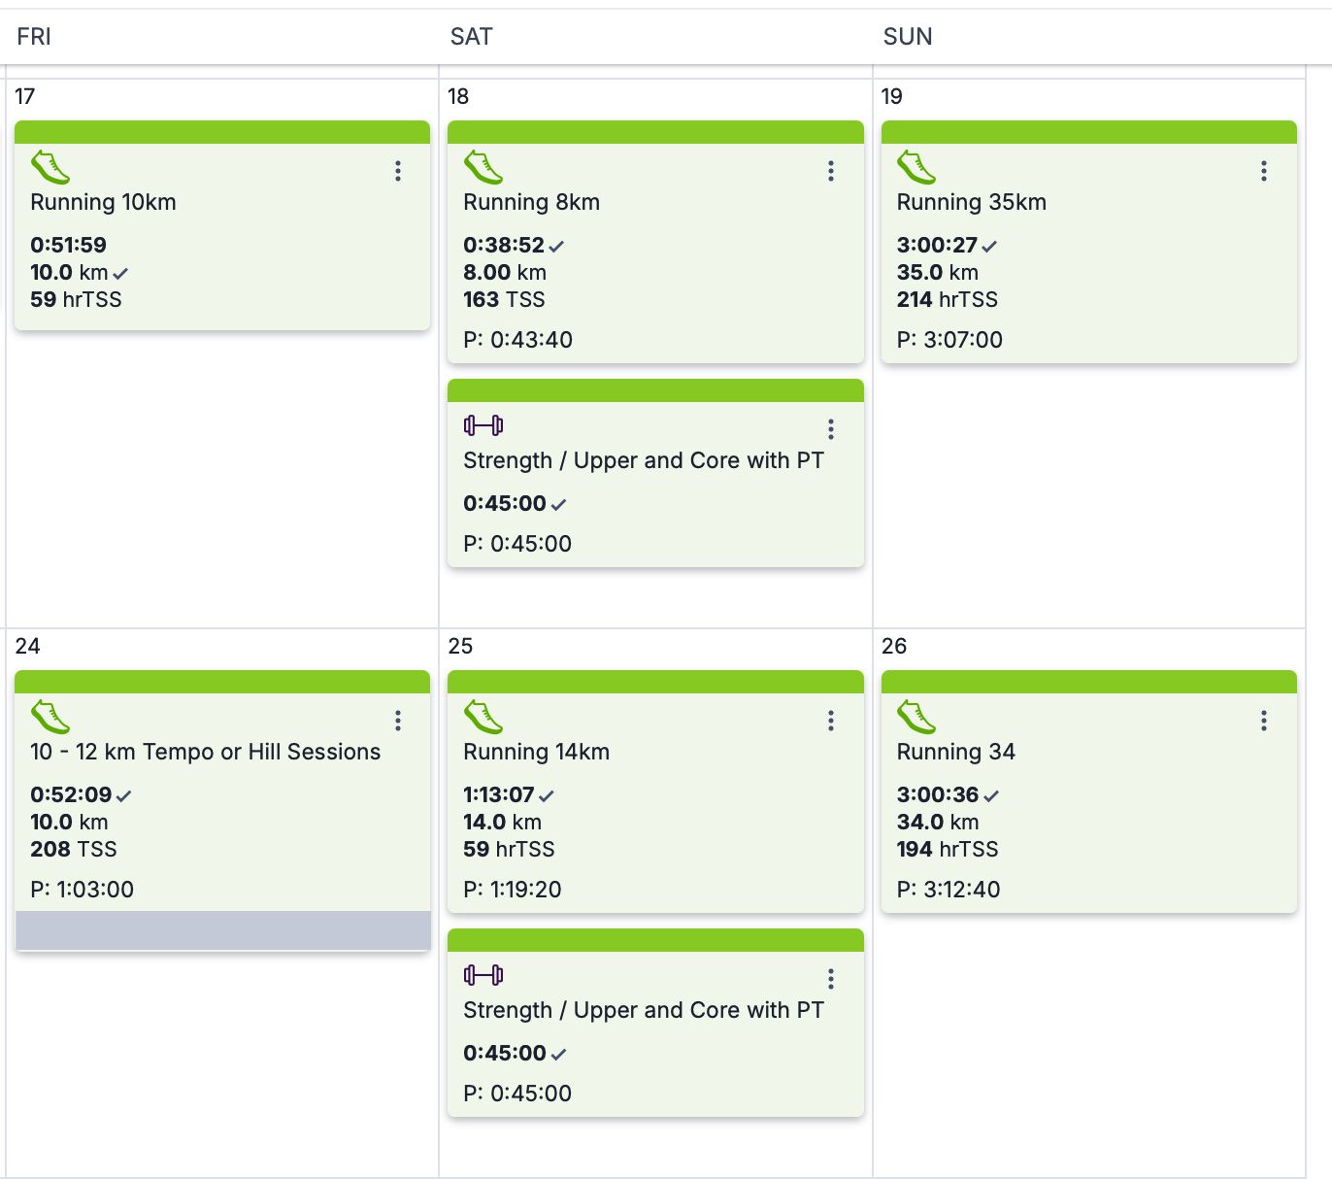Click the shoe icon on Running 8km
Image resolution: width=1332 pixels, height=1179 pixels.
point(483,167)
